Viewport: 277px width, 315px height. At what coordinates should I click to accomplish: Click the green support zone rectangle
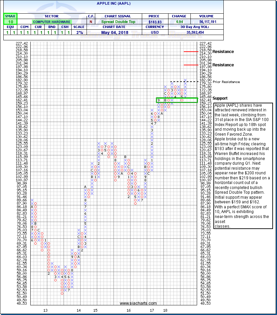176,100
